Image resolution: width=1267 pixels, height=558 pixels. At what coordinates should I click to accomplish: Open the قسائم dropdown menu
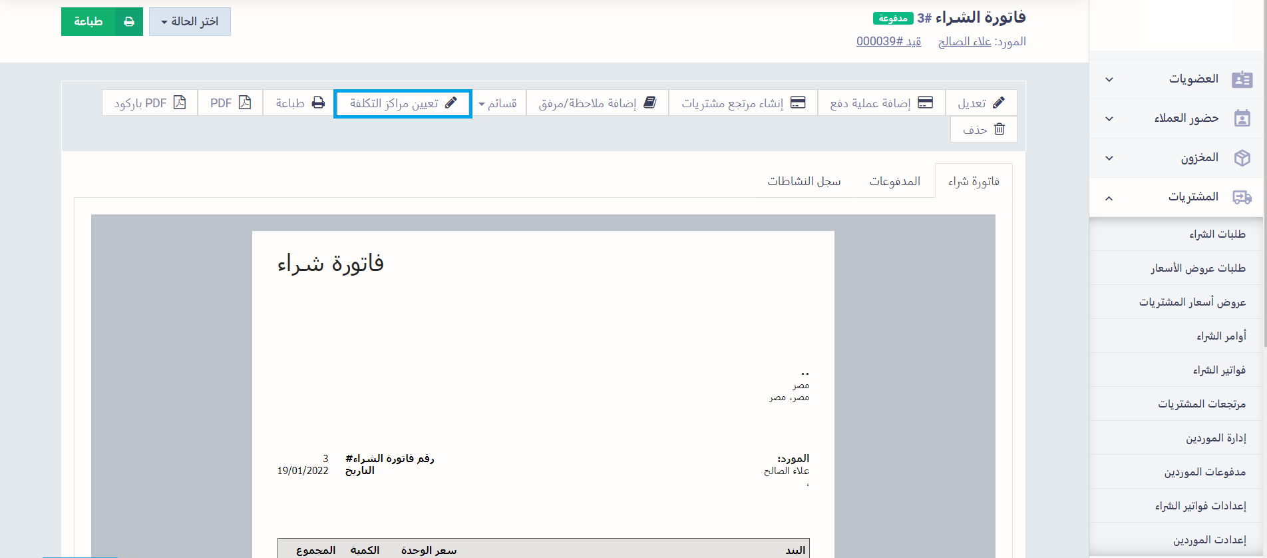[x=498, y=103]
